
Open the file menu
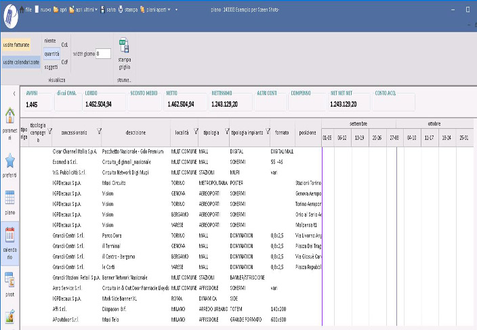(x=28, y=10)
